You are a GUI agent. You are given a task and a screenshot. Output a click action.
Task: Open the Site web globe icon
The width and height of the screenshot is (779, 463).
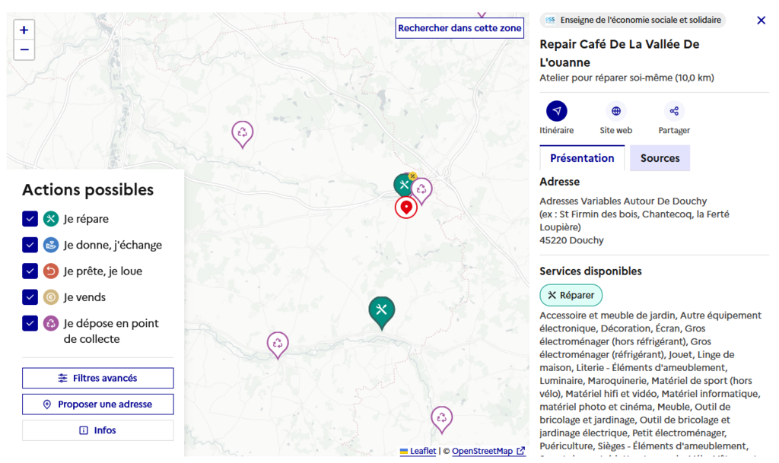point(615,111)
